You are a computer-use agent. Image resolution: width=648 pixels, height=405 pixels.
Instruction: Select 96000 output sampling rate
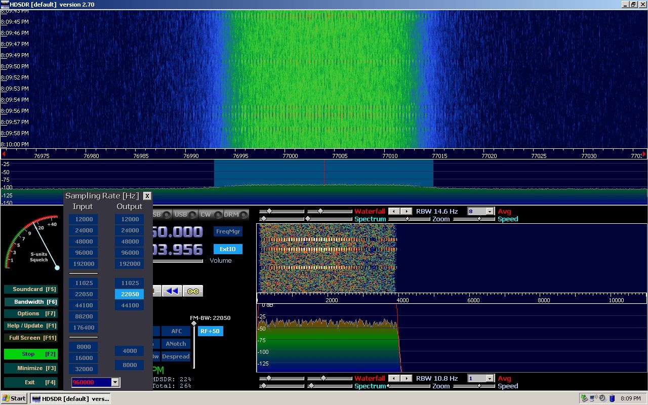point(130,253)
